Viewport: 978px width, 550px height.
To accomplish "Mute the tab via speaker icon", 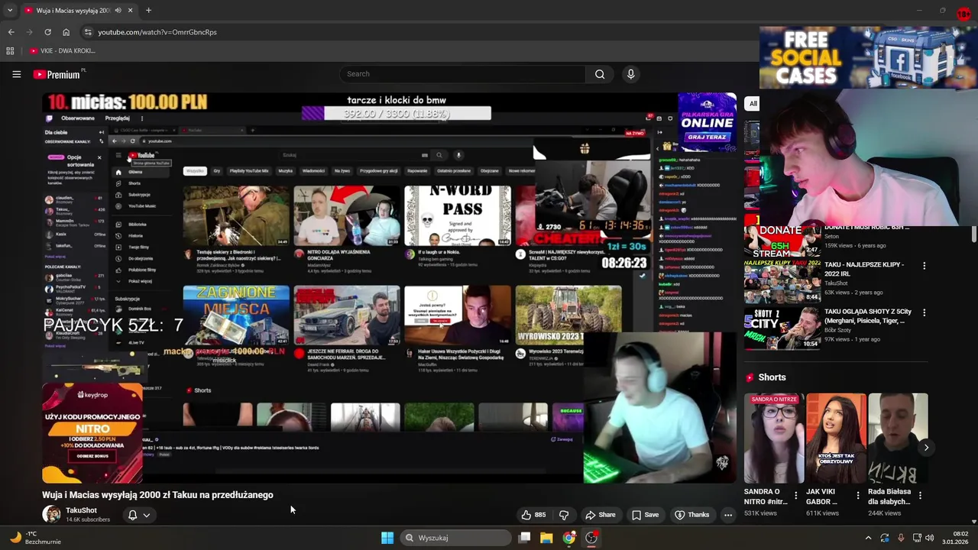I will coord(118,11).
